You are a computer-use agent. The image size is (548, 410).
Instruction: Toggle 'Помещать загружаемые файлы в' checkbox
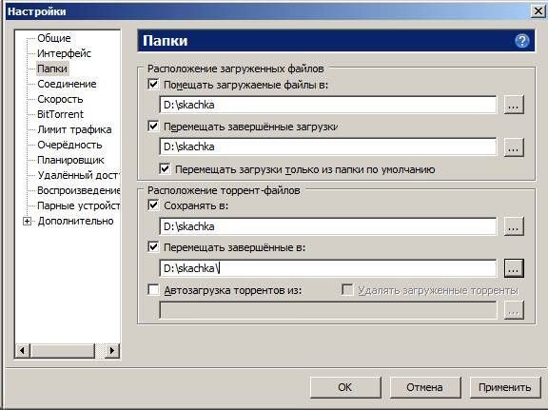click(x=153, y=85)
